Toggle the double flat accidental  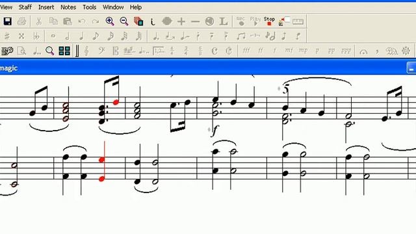pos(36,36)
